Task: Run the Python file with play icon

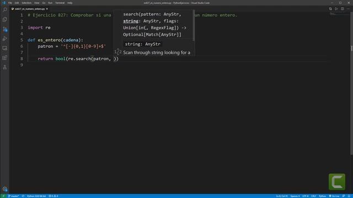Action: (x=336, y=9)
